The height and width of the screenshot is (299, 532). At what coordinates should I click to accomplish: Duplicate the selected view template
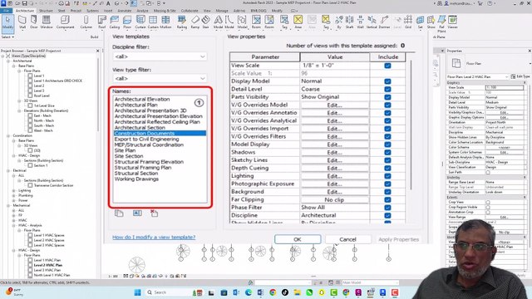pos(119,213)
